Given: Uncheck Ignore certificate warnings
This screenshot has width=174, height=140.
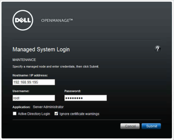Looking at the screenshot, I should click(x=56, y=113).
